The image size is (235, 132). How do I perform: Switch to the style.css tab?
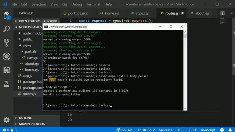point(142,13)
